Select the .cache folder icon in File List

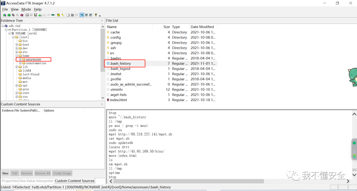point(108,32)
